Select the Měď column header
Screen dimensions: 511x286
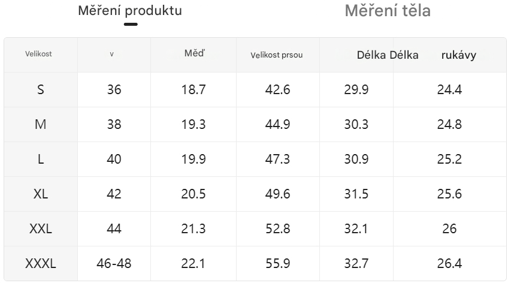tap(193, 54)
